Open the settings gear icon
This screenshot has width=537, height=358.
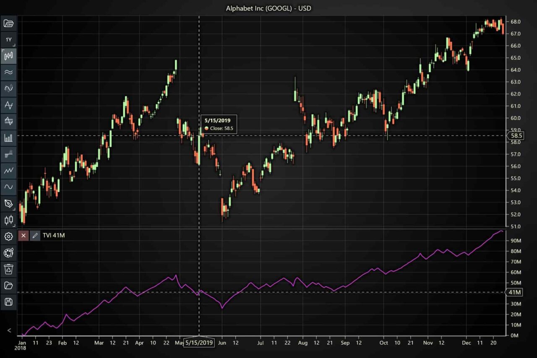8,236
